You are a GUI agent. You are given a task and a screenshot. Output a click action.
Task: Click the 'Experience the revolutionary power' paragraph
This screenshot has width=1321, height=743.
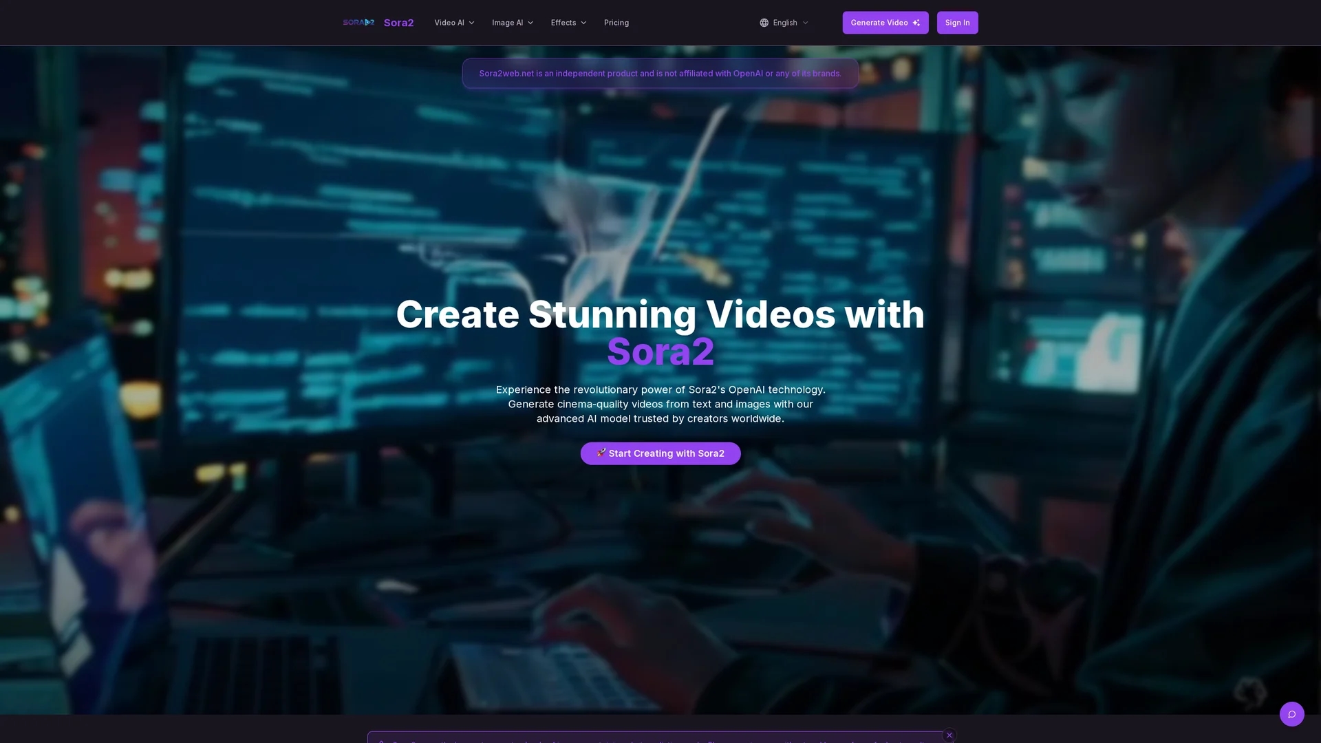coord(660,404)
